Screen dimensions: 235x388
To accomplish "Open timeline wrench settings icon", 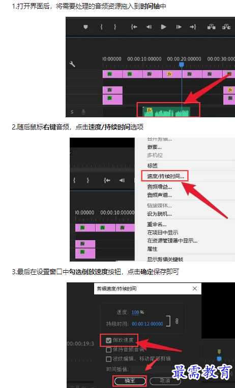I will (x=72, y=64).
